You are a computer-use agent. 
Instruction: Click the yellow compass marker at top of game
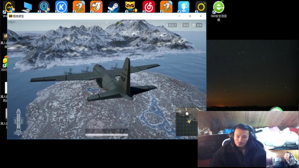(120, 23)
